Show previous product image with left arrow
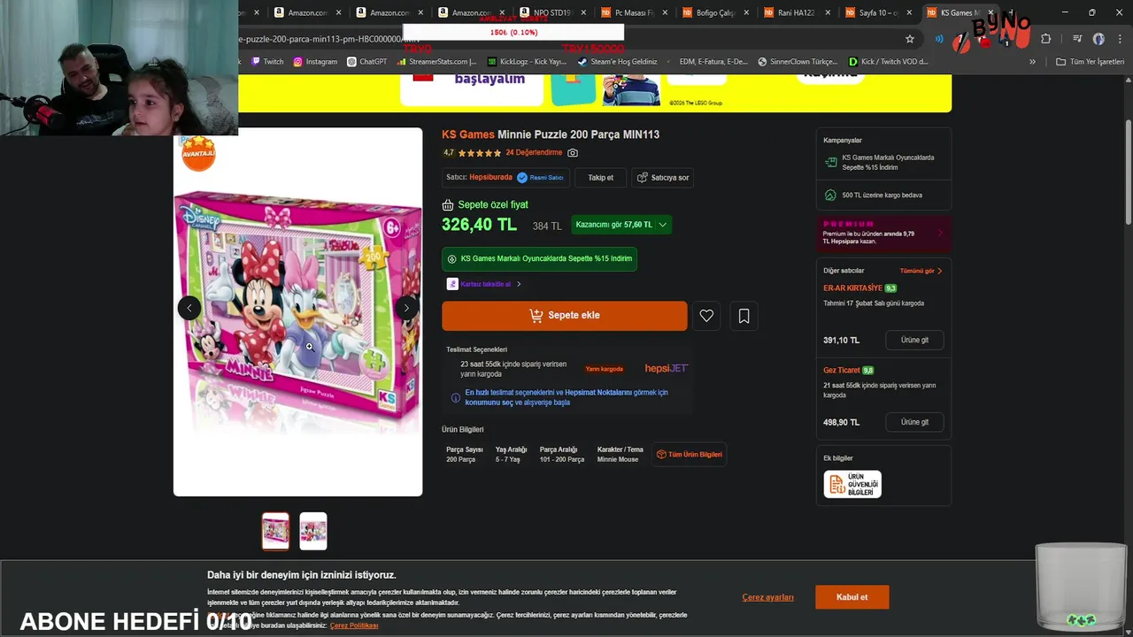The image size is (1133, 637). pyautogui.click(x=189, y=308)
